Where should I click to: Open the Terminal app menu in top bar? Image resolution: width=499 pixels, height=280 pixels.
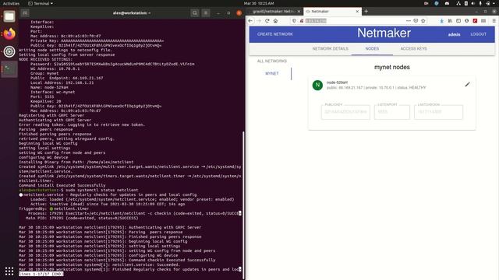[41, 3]
